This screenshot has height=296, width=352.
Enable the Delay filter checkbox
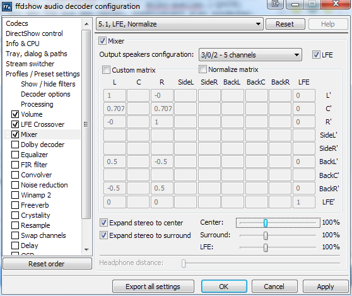click(x=15, y=246)
